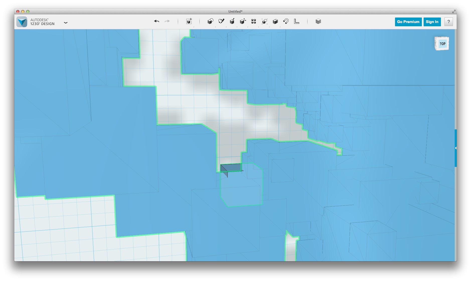Viewport: 471px width, 281px height.
Task: Select the Construct tool
Action: pyautogui.click(x=232, y=21)
